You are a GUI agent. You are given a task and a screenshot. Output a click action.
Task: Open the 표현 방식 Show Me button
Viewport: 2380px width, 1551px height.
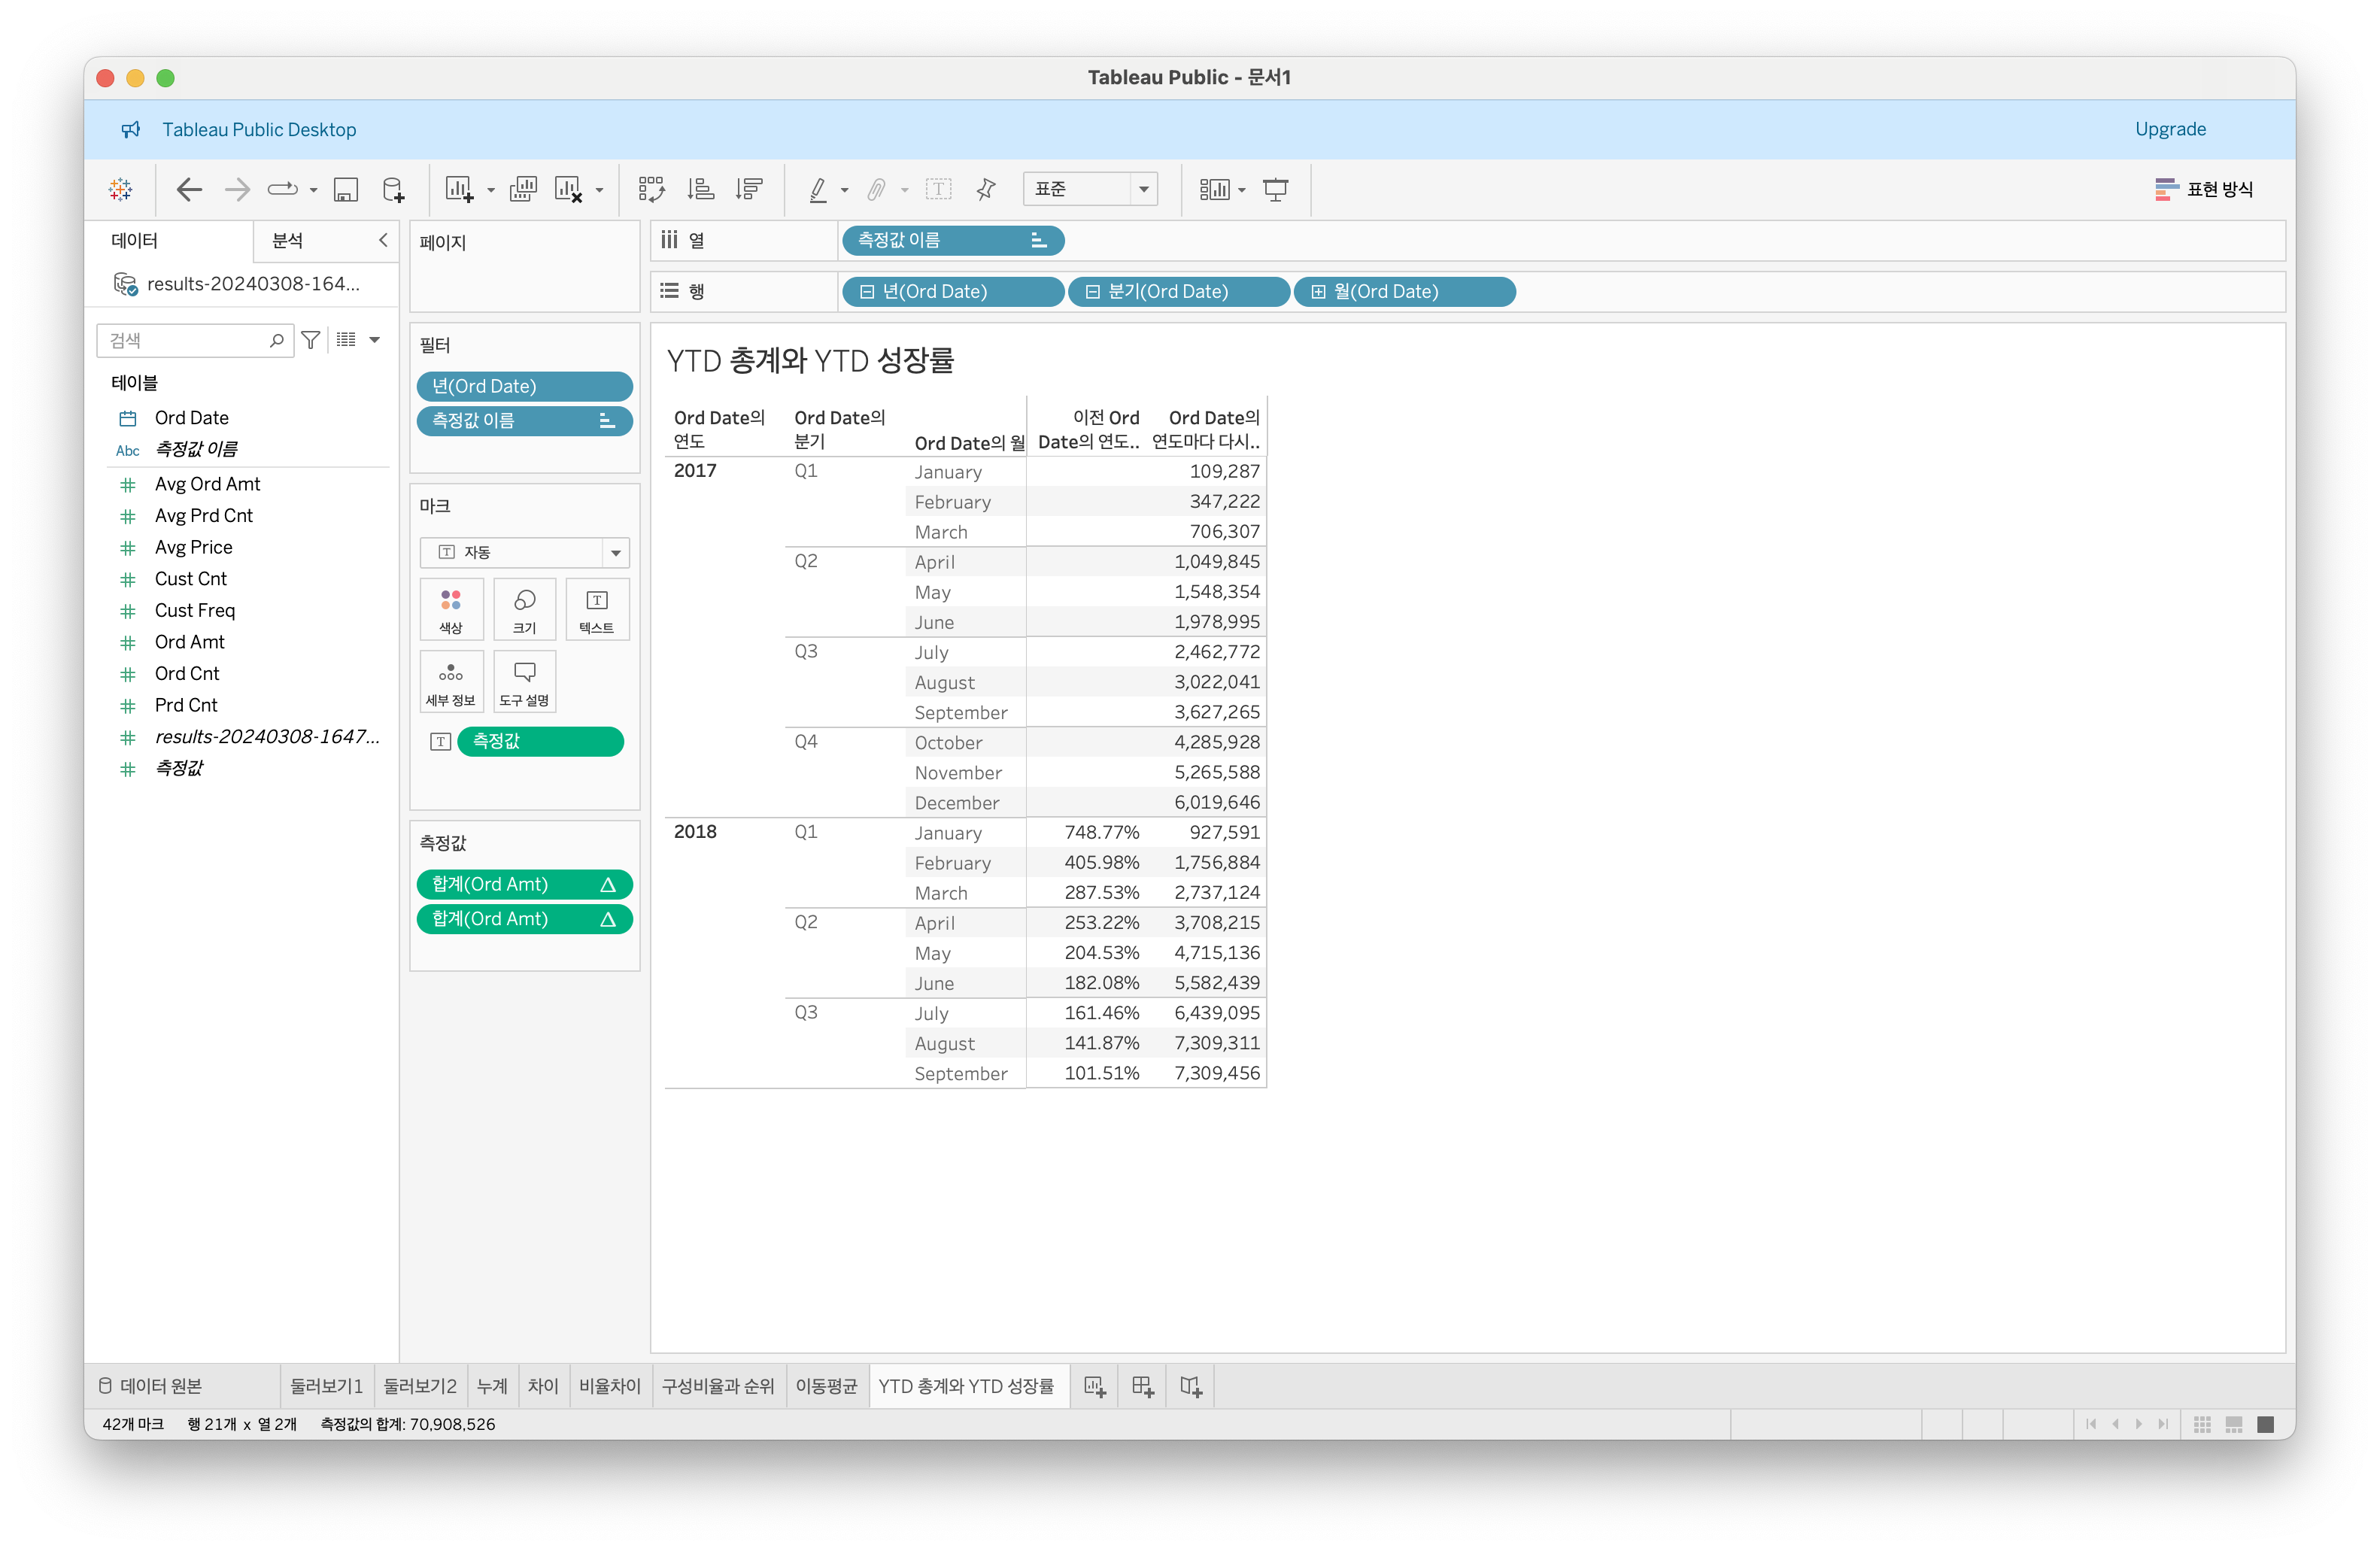click(2204, 190)
